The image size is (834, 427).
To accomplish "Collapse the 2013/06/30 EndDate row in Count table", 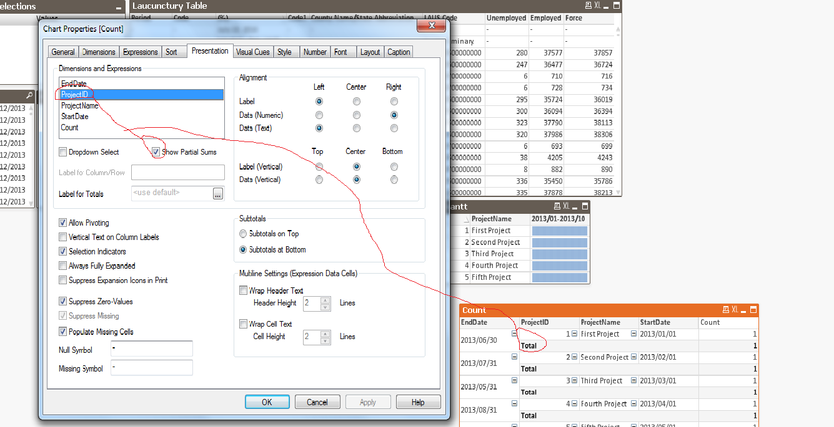I will (514, 333).
